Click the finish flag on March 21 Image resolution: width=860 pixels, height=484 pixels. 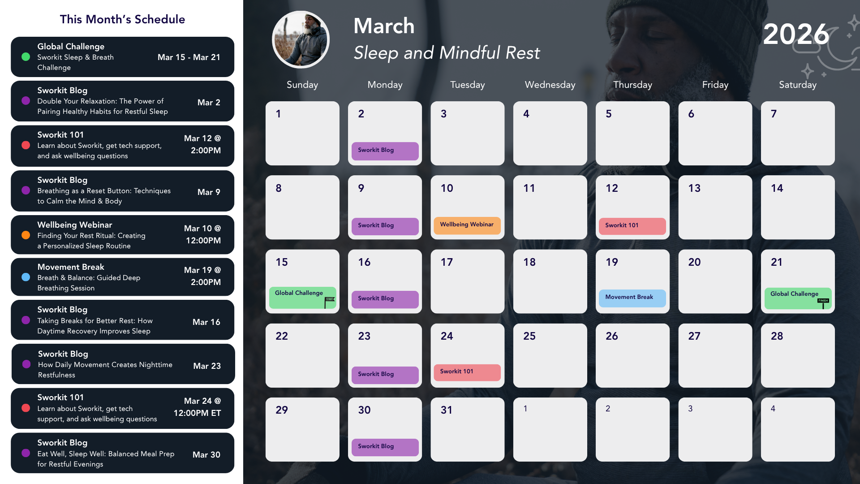click(823, 303)
